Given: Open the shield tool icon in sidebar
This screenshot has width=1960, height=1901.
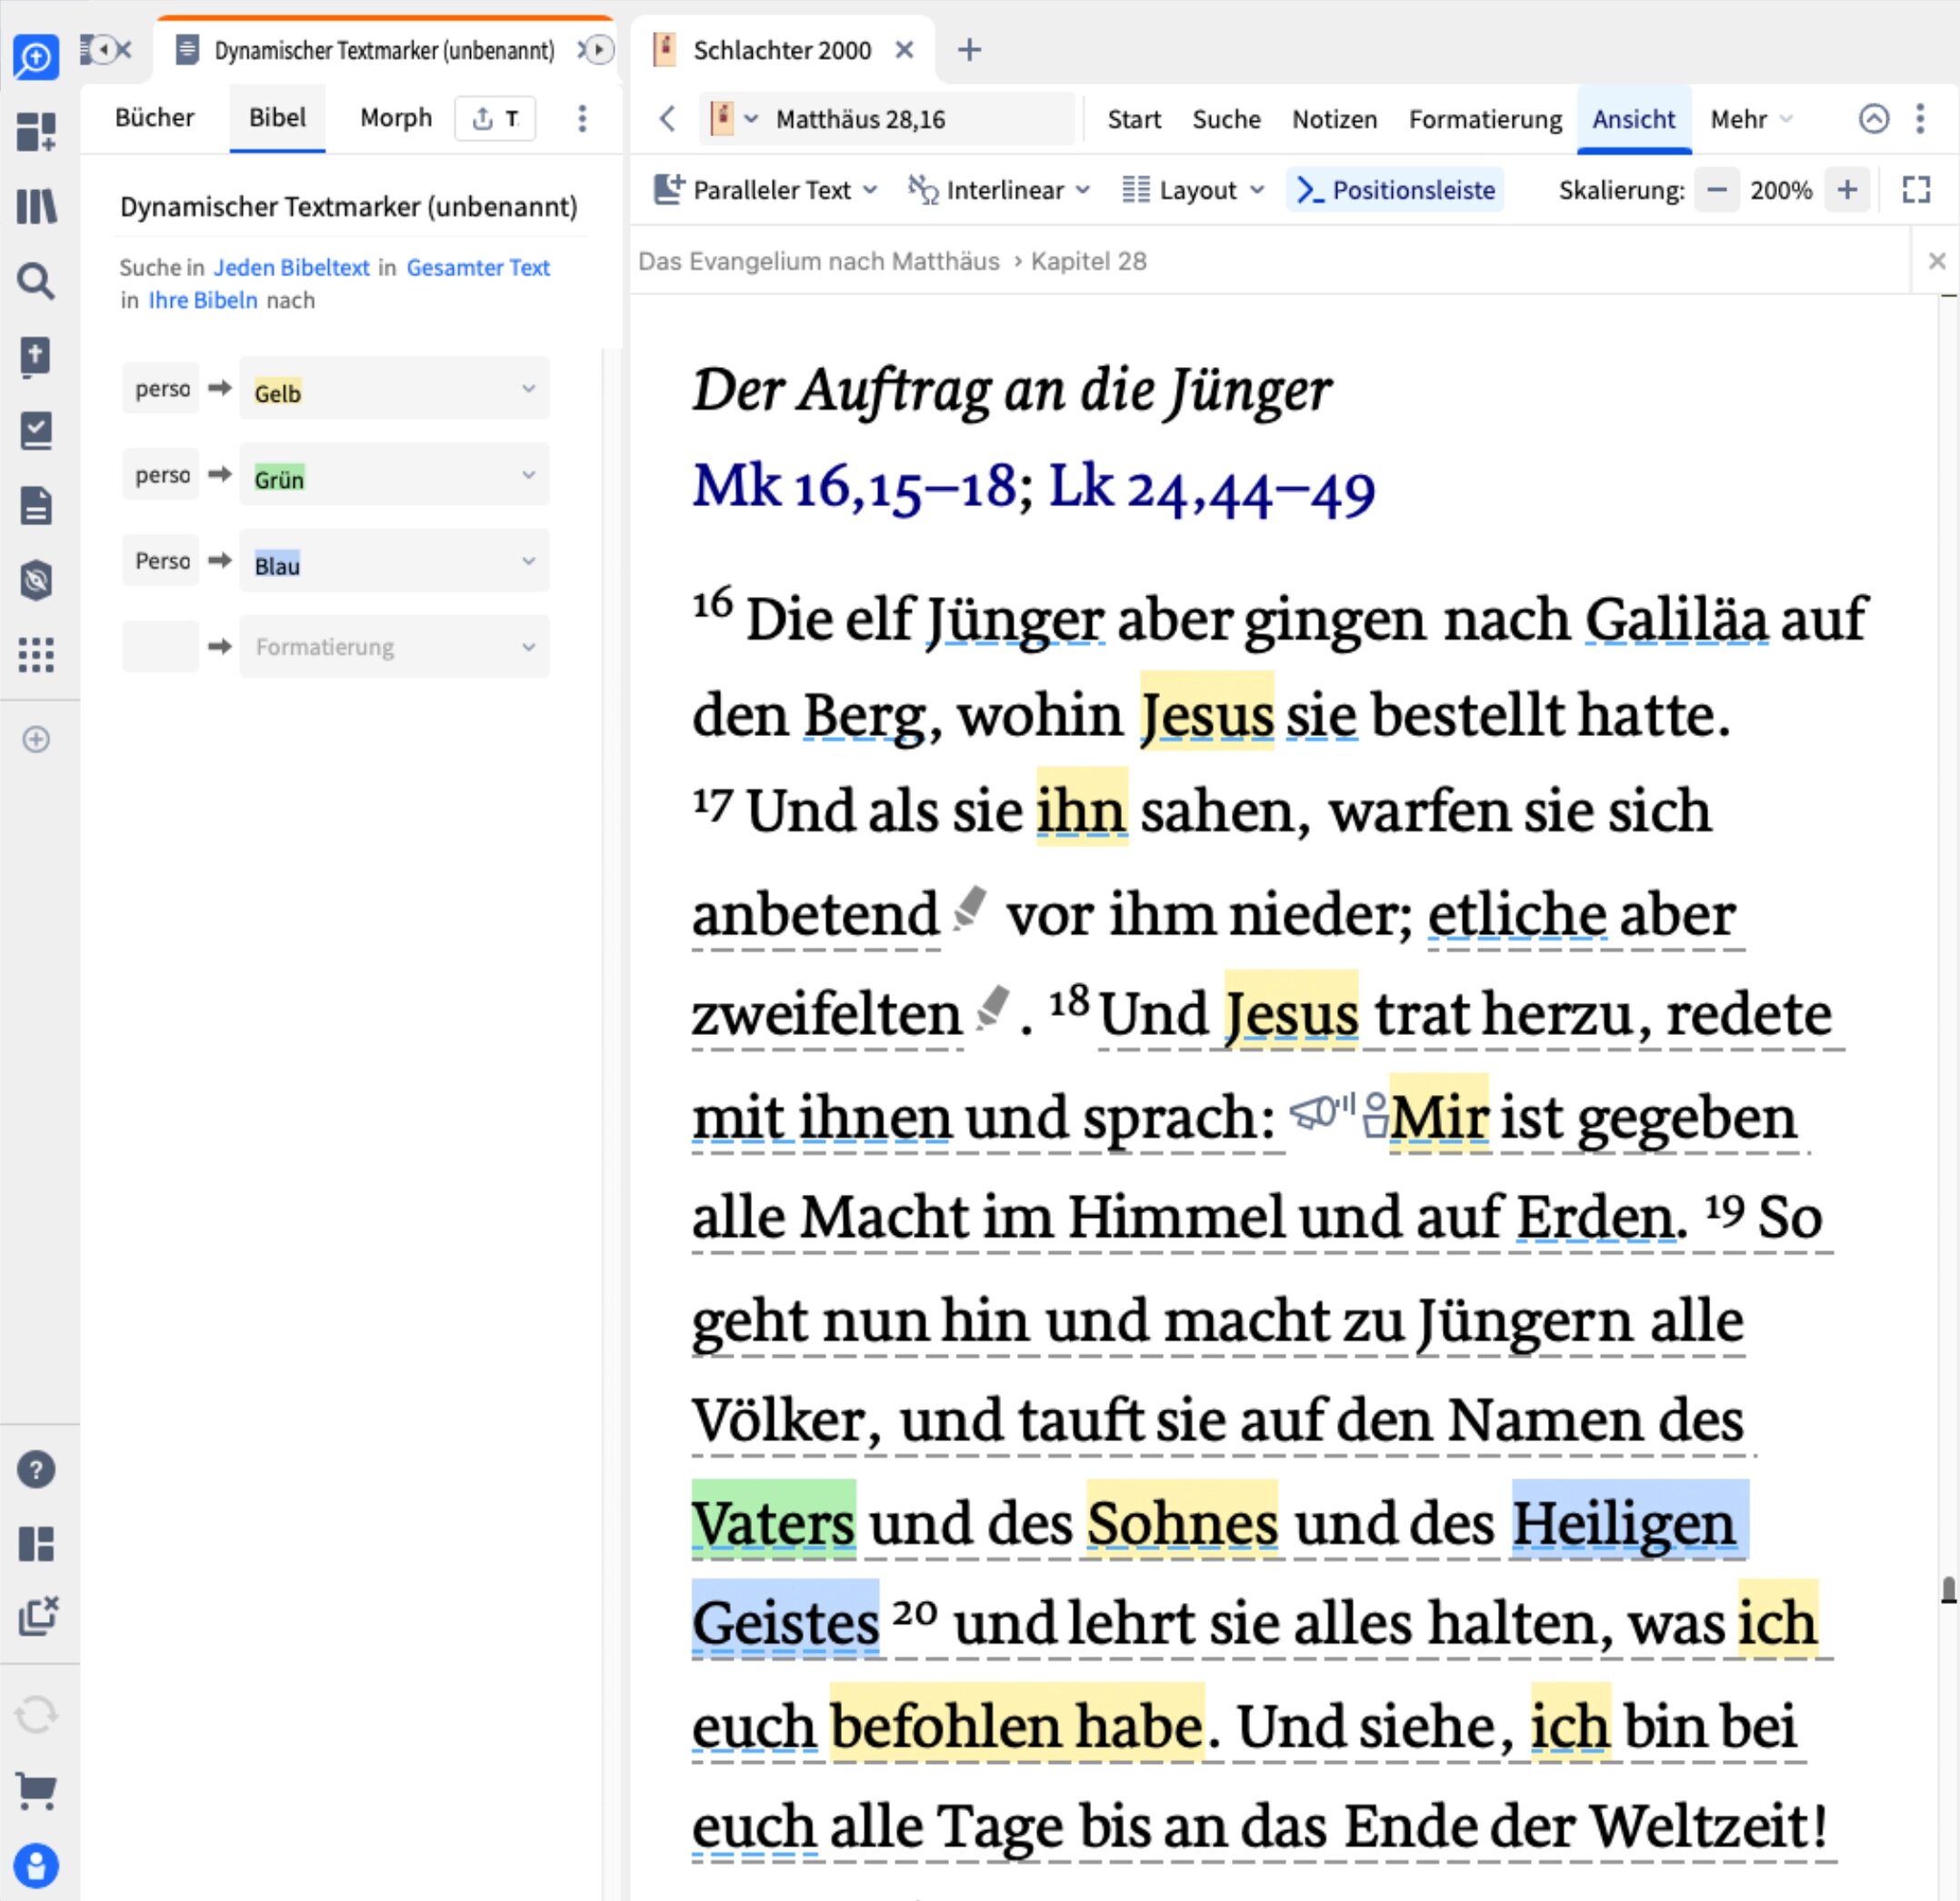Looking at the screenshot, I should (36, 581).
